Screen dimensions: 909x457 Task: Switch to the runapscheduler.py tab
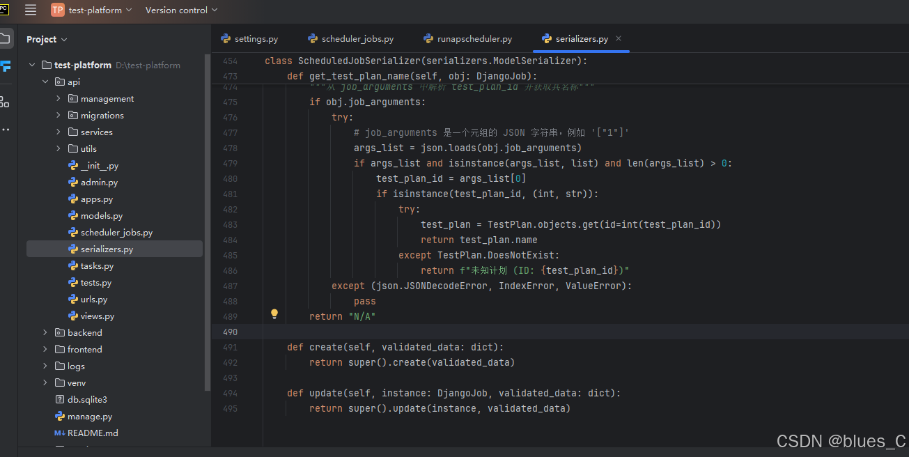click(x=469, y=38)
